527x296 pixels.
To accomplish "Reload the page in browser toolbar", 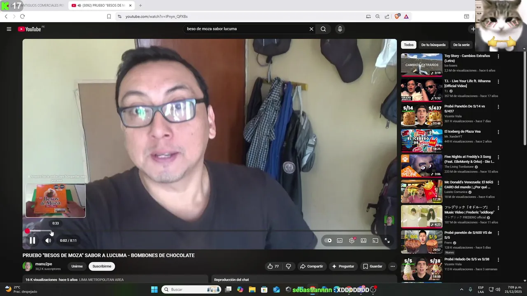I will [x=22, y=16].
